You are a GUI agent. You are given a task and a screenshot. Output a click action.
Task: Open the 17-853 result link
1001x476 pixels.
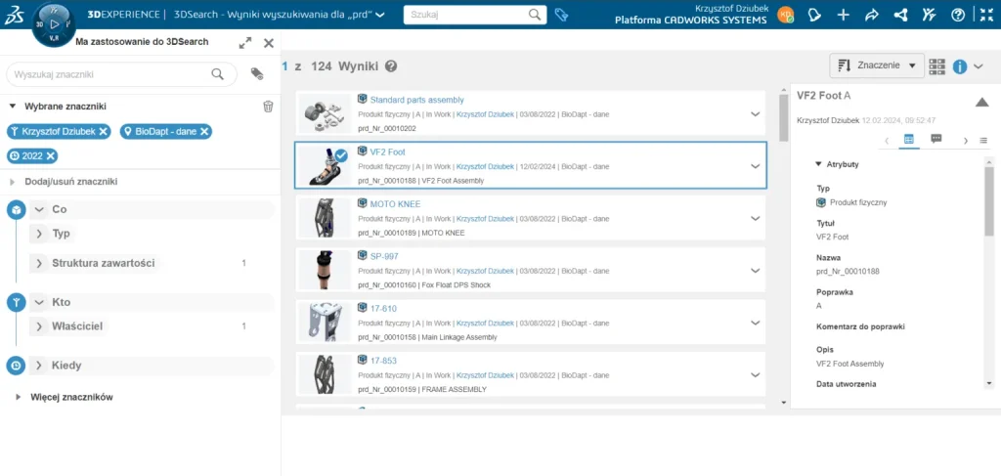[x=383, y=361]
